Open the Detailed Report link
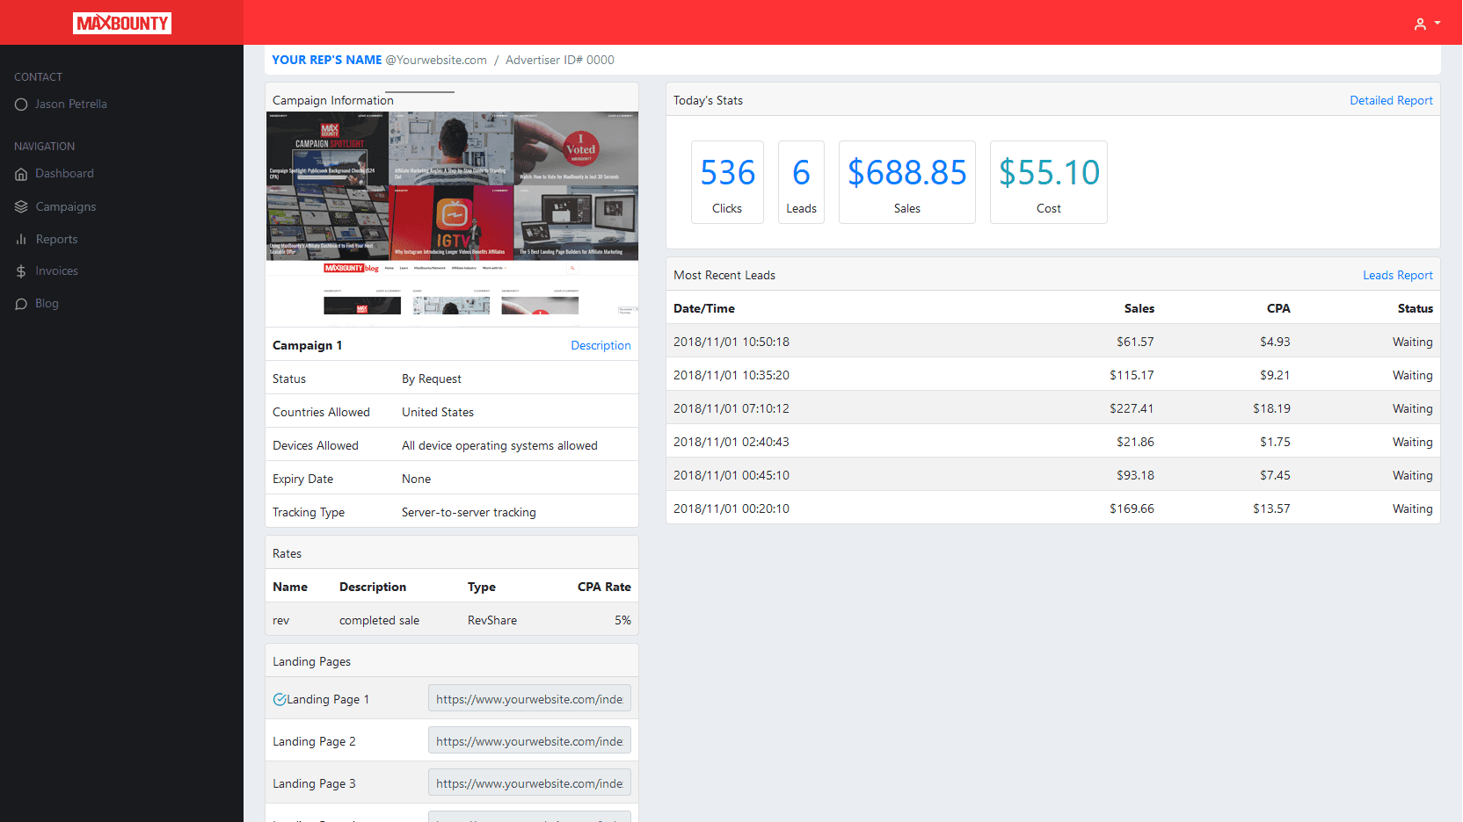The width and height of the screenshot is (1463, 822). [x=1391, y=101]
